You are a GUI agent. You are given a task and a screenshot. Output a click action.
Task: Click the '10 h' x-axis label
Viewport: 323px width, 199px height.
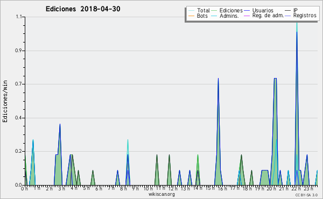tap(148, 188)
